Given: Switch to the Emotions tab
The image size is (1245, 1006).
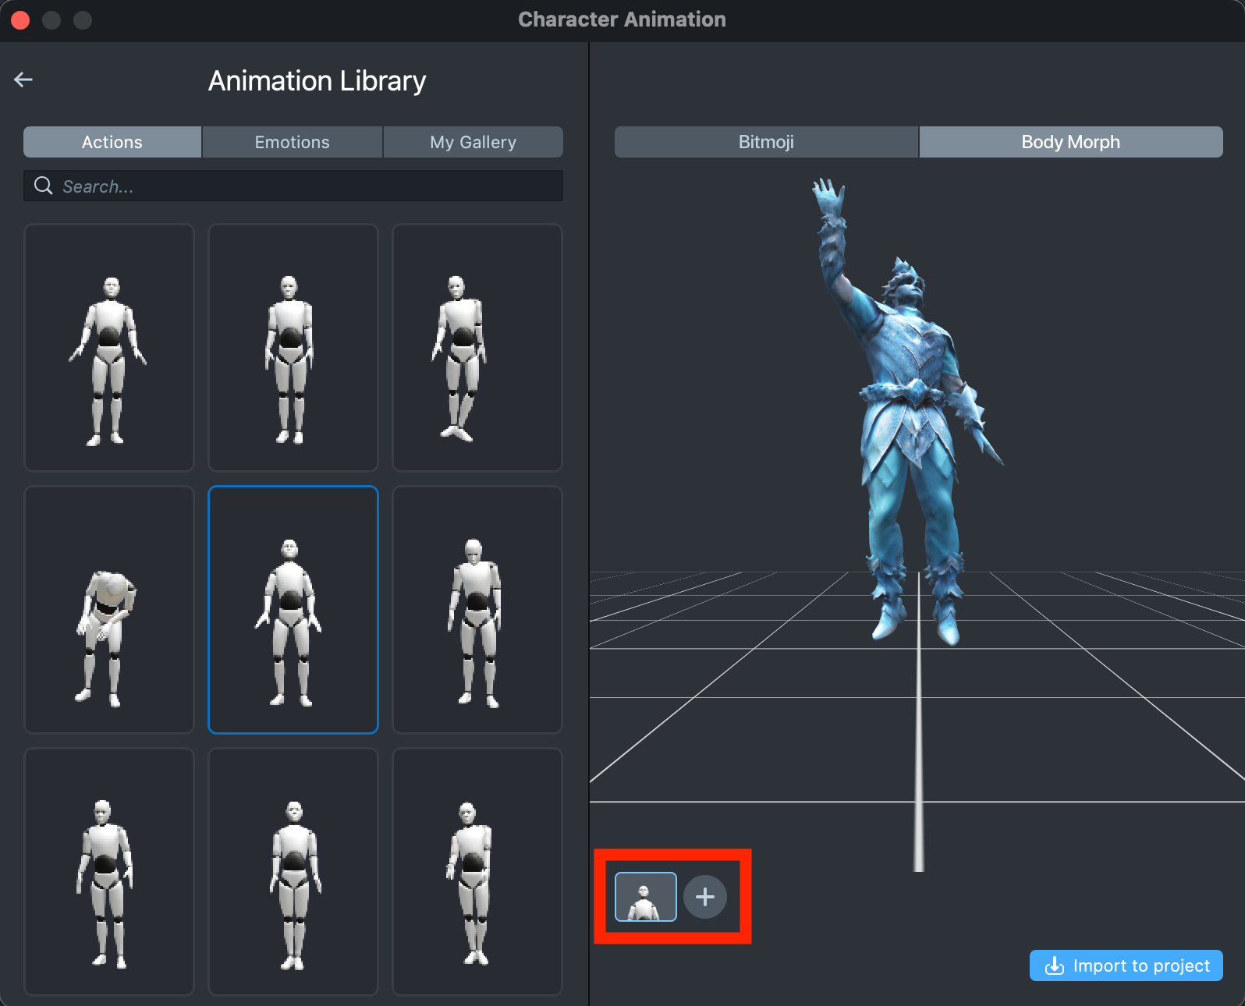Looking at the screenshot, I should [x=292, y=142].
